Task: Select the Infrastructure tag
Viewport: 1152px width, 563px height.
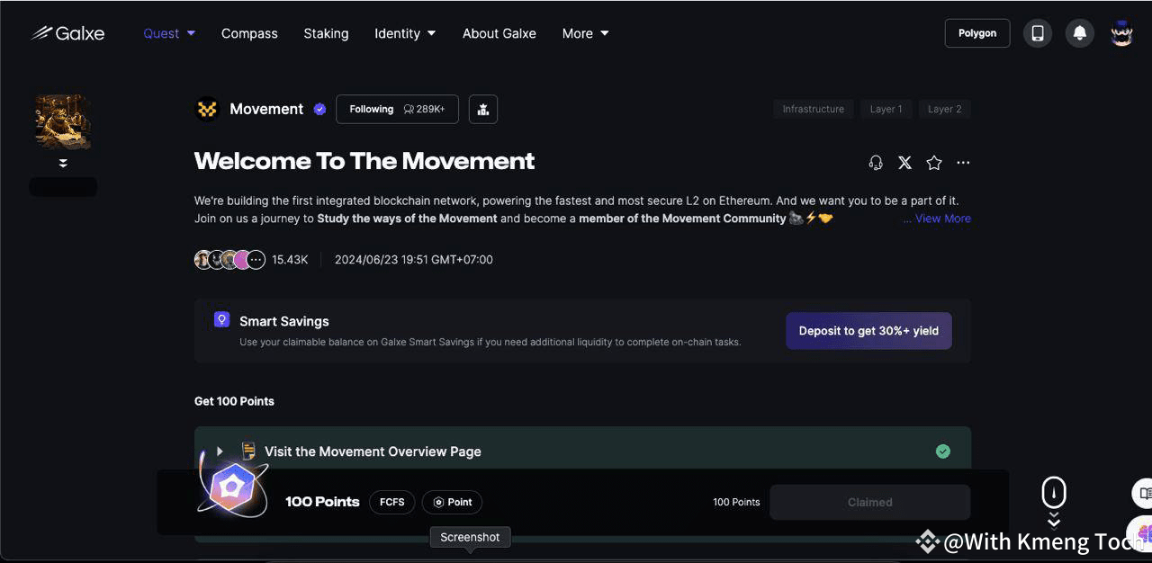Action: [x=814, y=109]
